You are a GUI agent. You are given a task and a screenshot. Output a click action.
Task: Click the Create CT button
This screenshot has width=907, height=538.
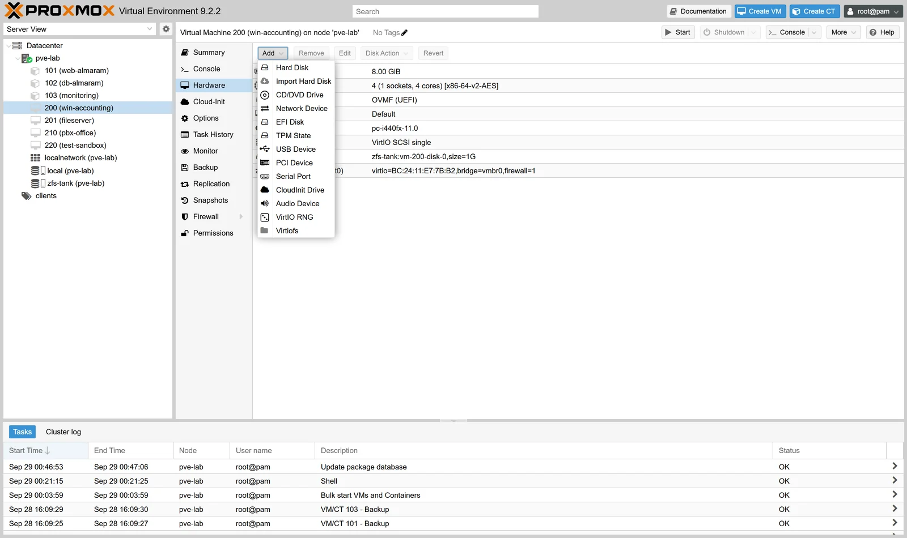[x=814, y=11]
